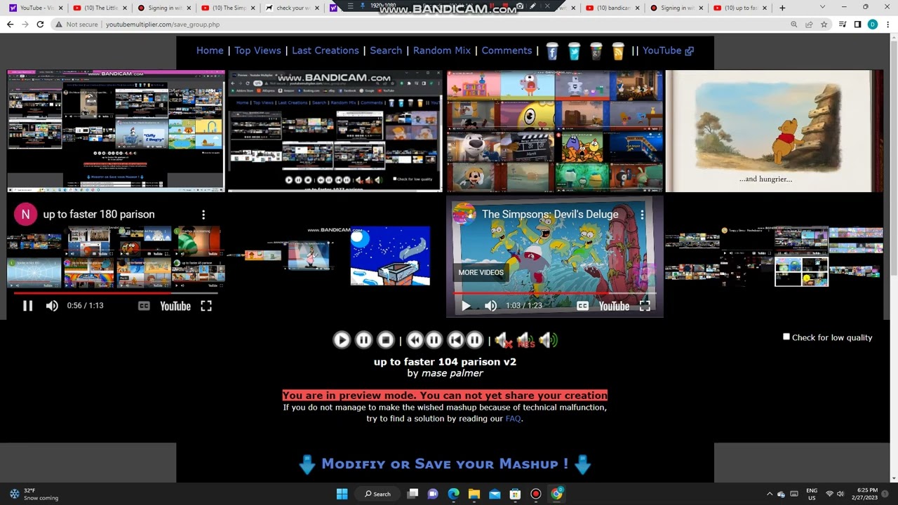Click the address bar URL field

click(x=442, y=24)
